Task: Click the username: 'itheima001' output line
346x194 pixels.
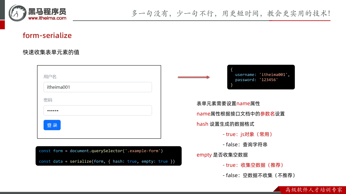Action: coord(263,75)
